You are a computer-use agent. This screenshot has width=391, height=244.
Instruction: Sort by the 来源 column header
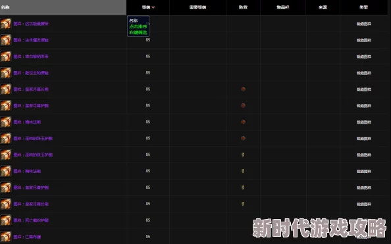323,7
